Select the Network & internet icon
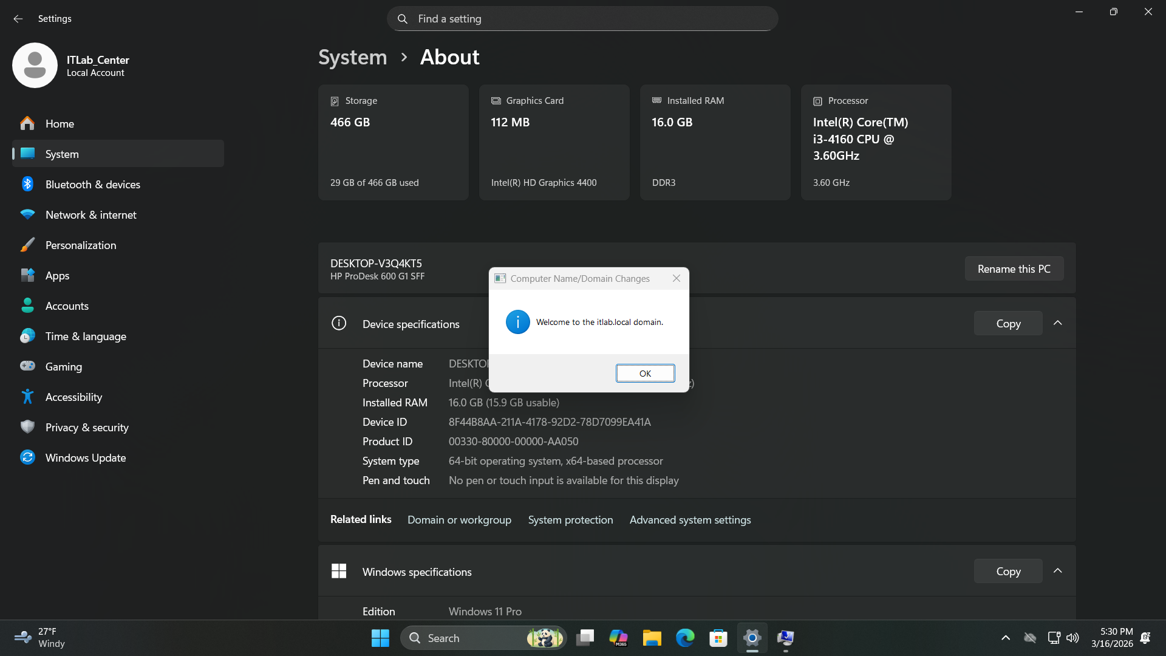This screenshot has width=1166, height=656. pyautogui.click(x=27, y=214)
